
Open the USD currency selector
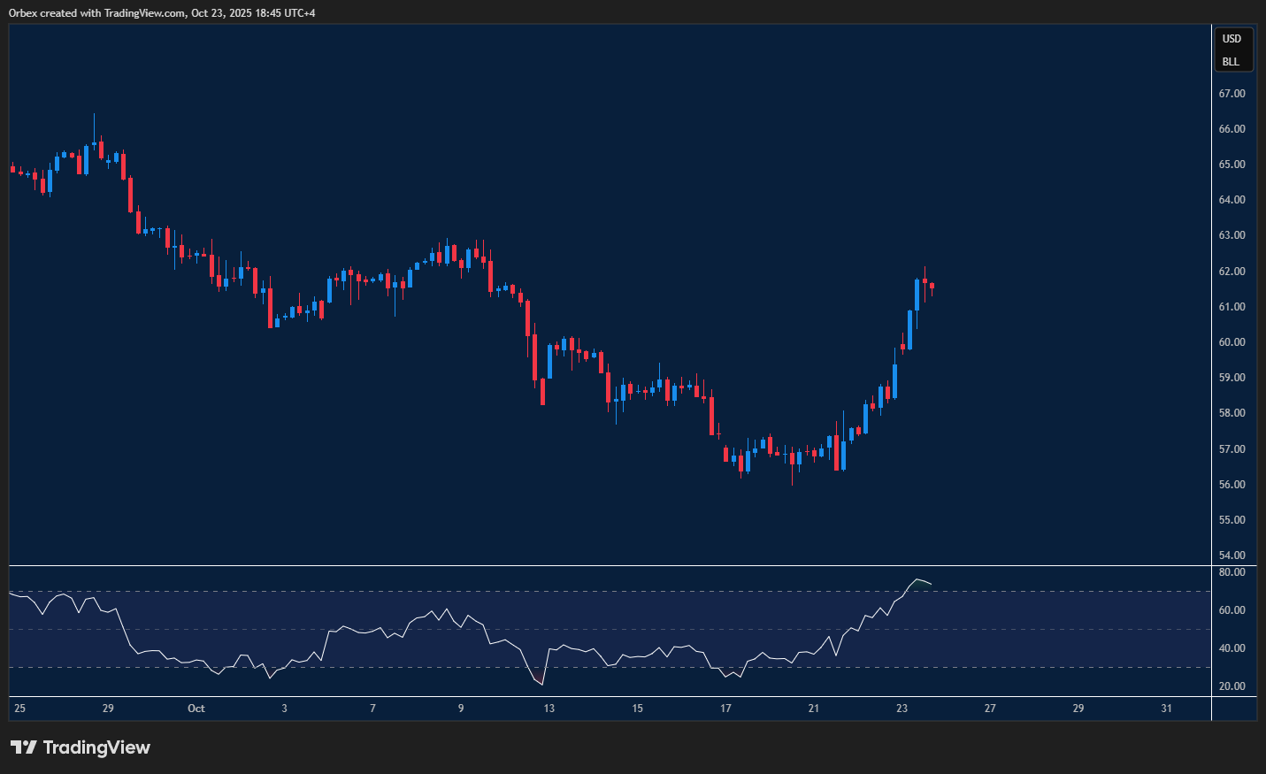1231,39
